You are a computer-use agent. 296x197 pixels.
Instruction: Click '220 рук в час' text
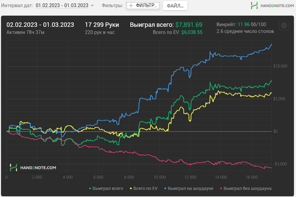coord(100,32)
